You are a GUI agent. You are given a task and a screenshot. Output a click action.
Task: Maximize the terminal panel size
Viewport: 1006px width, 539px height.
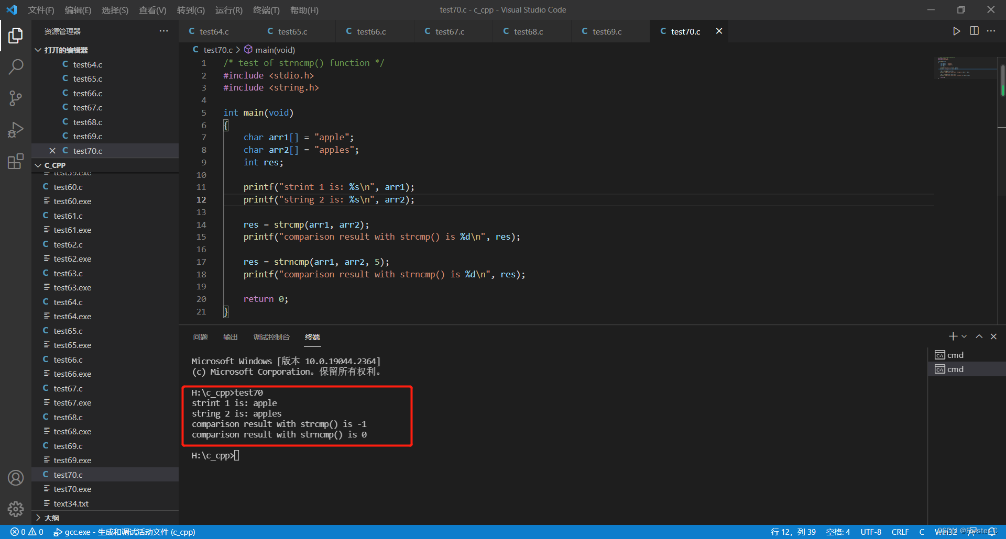pos(979,336)
